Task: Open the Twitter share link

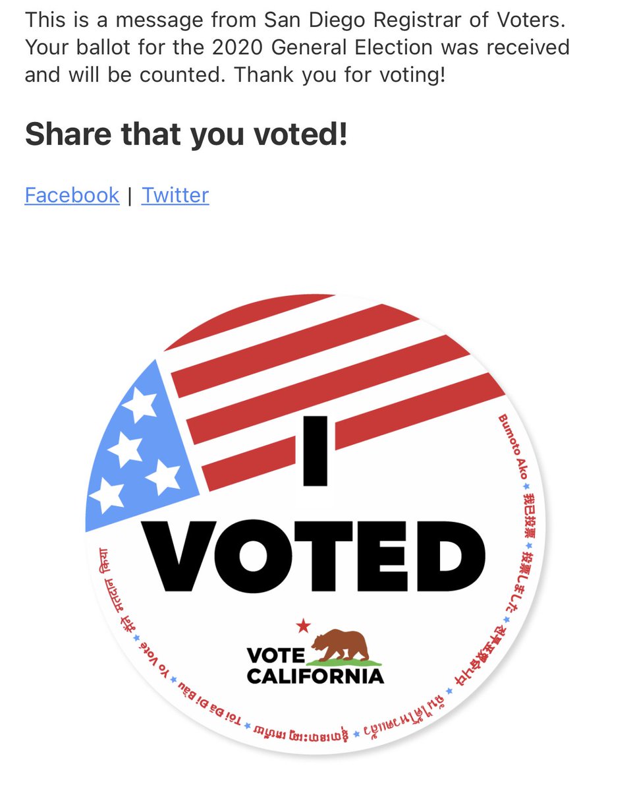Action: tap(175, 195)
